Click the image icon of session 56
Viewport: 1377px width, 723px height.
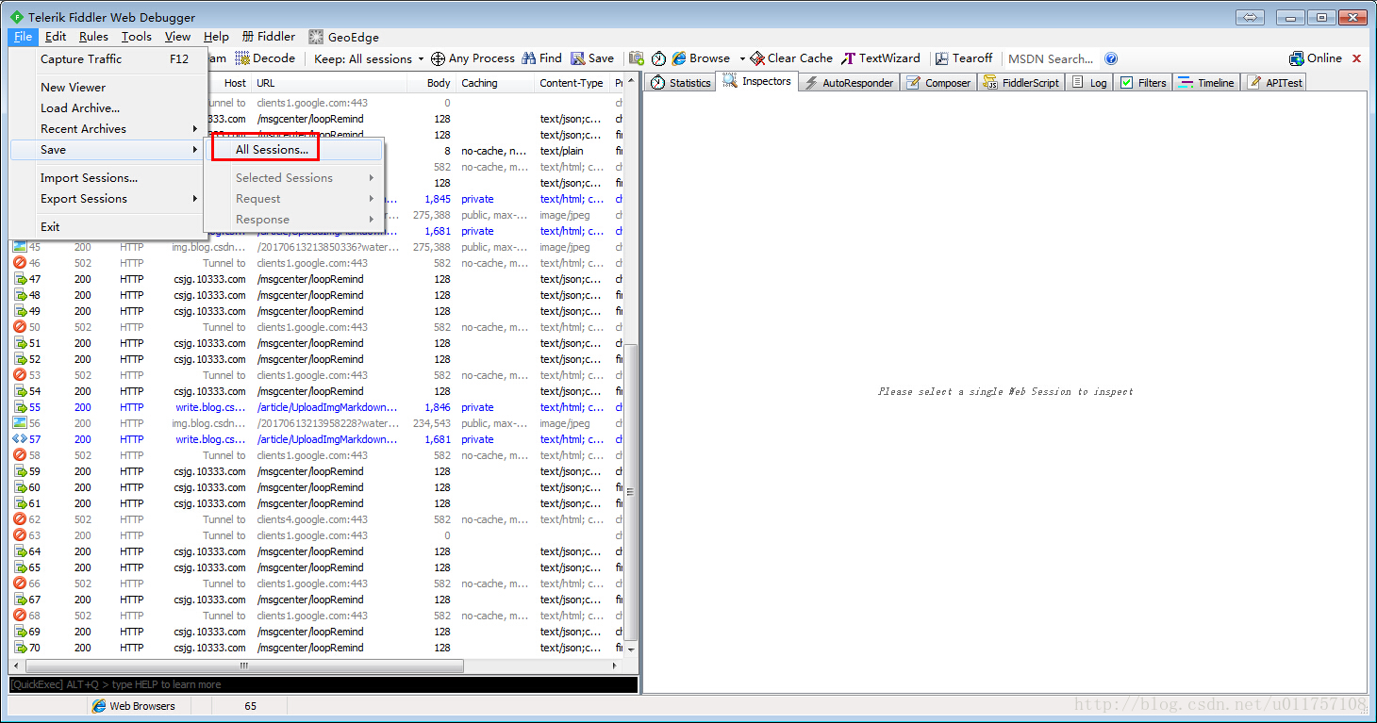[20, 423]
